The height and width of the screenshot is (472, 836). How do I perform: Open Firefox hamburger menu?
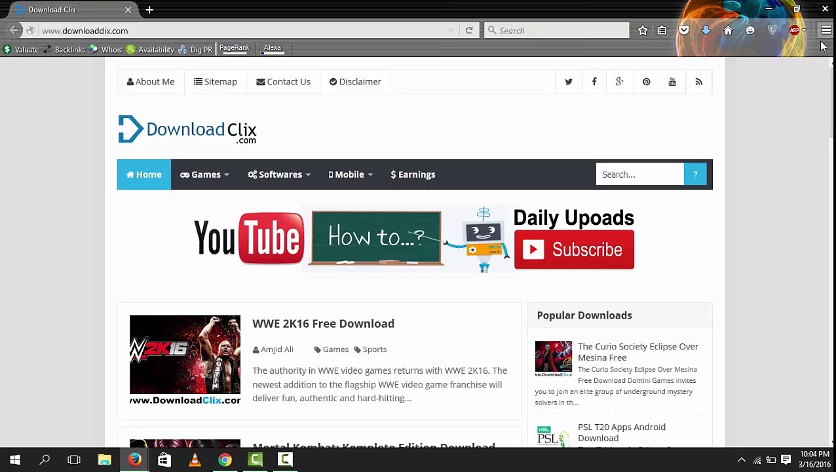[x=826, y=31]
